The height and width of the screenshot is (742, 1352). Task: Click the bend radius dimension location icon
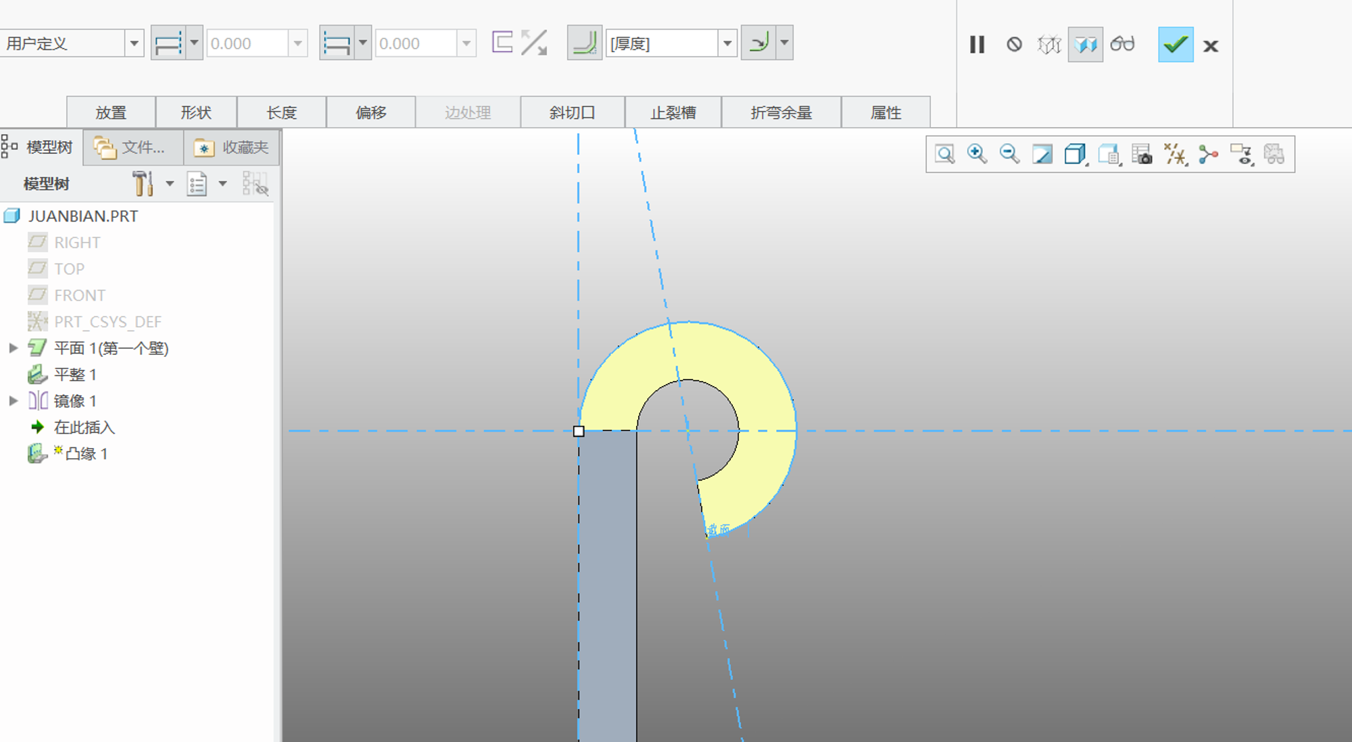(758, 43)
